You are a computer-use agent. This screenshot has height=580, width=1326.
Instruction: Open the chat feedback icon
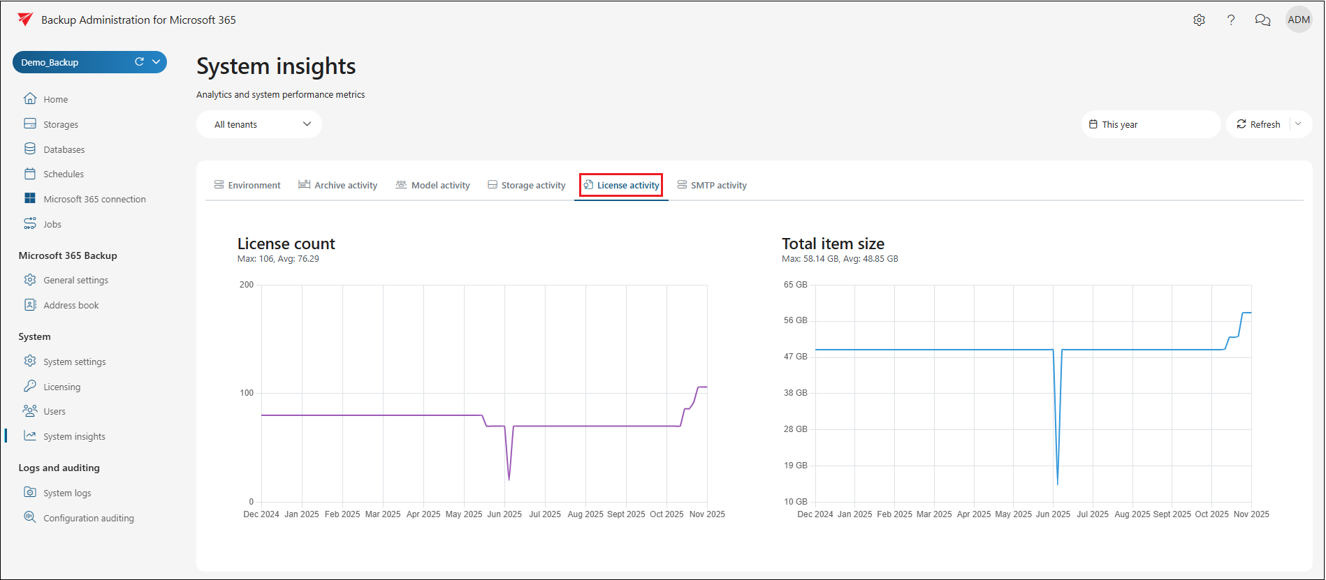tap(1262, 20)
